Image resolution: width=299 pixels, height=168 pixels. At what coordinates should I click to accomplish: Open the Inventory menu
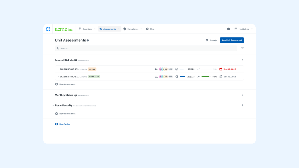click(x=87, y=29)
